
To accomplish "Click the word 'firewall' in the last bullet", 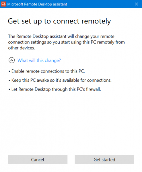I will 93,89.
